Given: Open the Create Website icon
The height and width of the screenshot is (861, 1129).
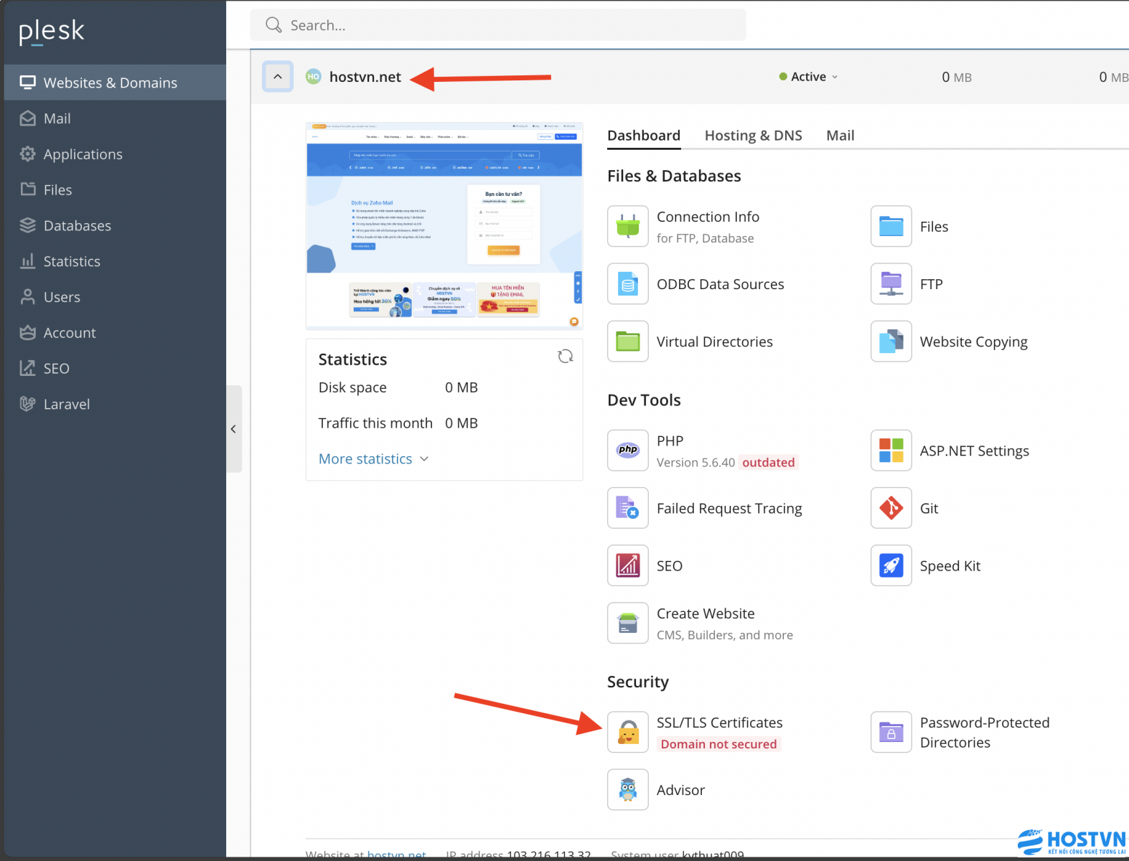Looking at the screenshot, I should (x=628, y=622).
